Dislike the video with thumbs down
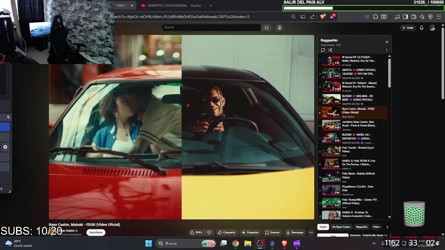This screenshot has width=445, height=250. click(209, 232)
